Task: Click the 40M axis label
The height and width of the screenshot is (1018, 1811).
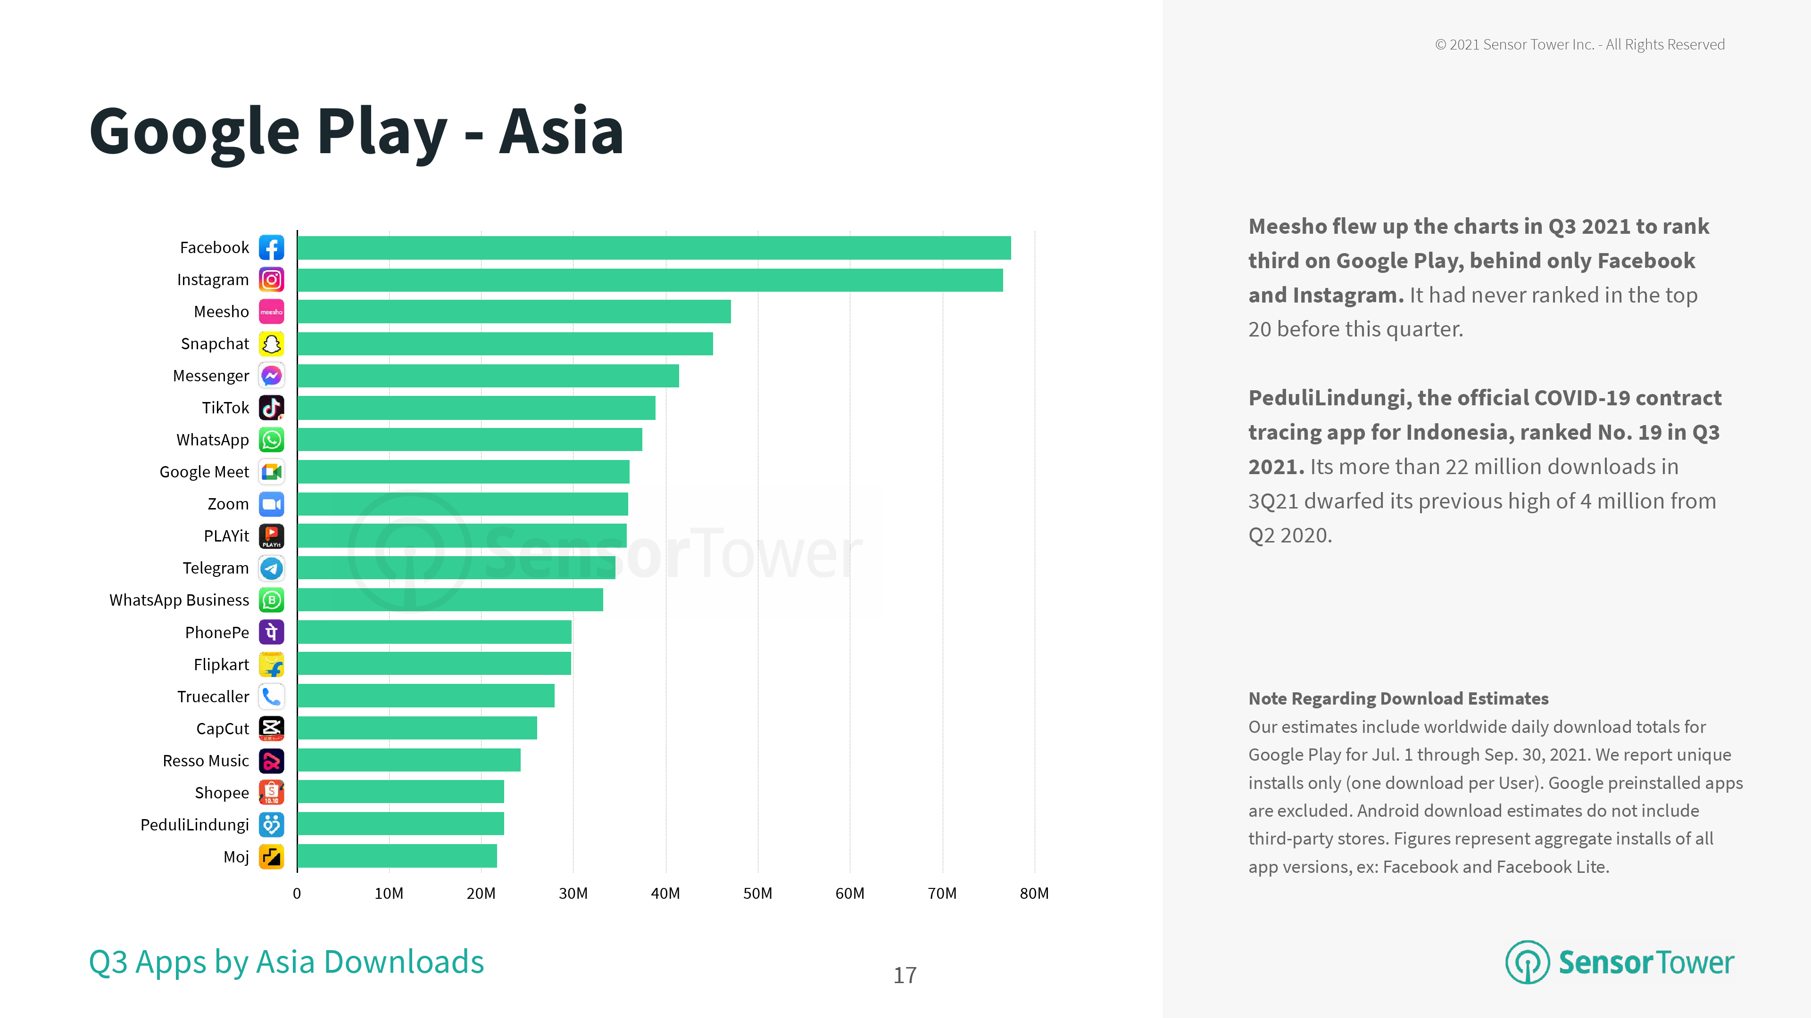Action: [665, 894]
